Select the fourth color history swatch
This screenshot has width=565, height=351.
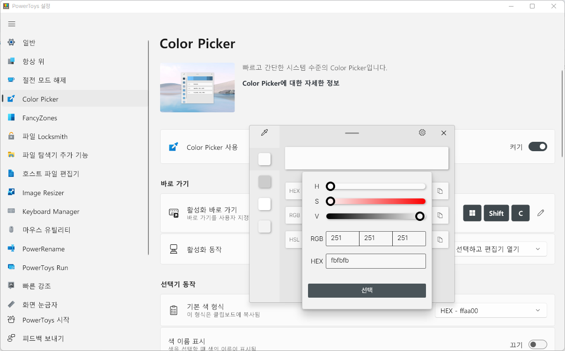tap(264, 227)
